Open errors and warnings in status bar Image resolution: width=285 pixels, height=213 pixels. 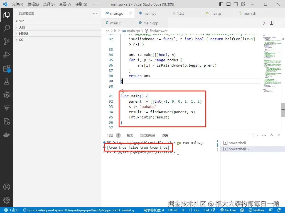[11, 210]
